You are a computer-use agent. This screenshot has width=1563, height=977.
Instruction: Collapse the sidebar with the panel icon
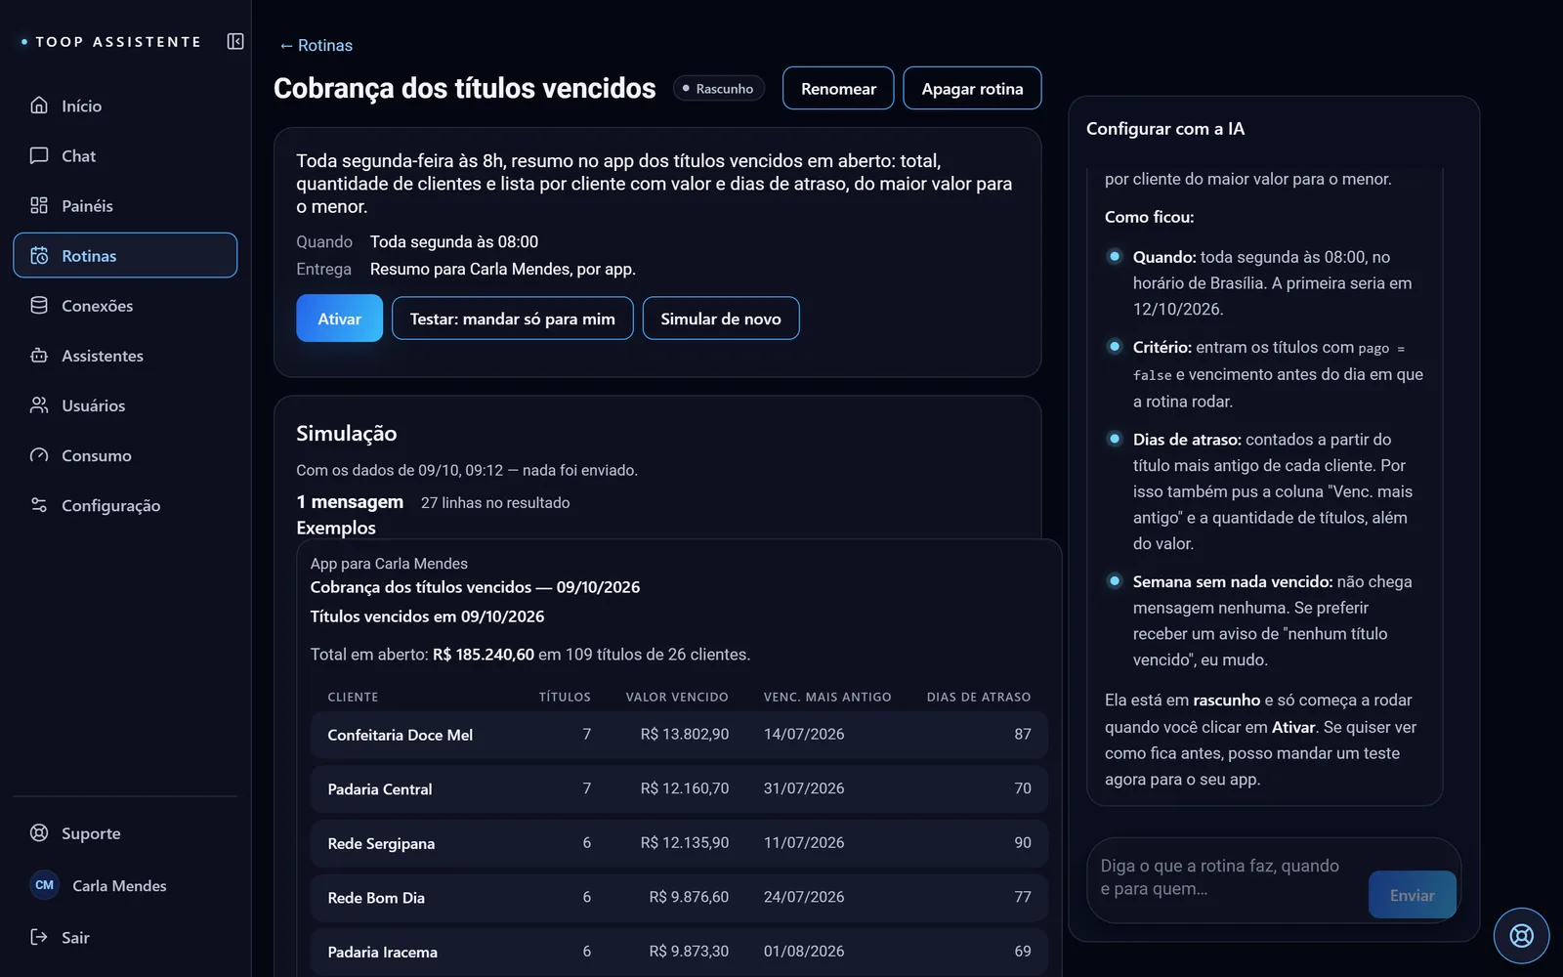tap(235, 41)
